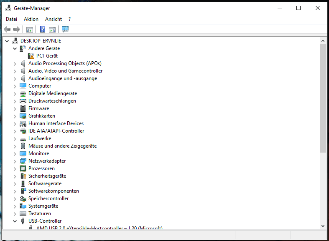Click the DESKTOP-ERVNLIE computer icon
This screenshot has width=329, height=241.
coord(15,41)
